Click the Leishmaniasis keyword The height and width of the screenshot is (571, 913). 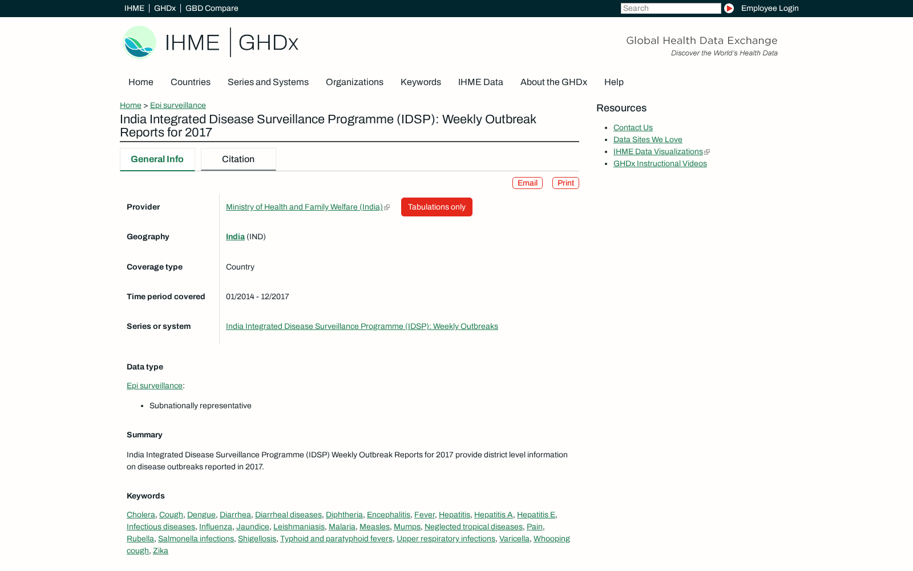299,526
